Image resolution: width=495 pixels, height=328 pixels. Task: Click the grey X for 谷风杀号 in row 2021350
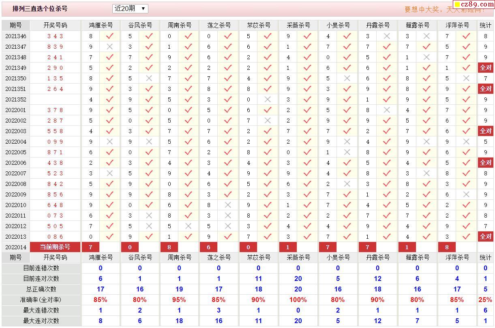coord(149,78)
